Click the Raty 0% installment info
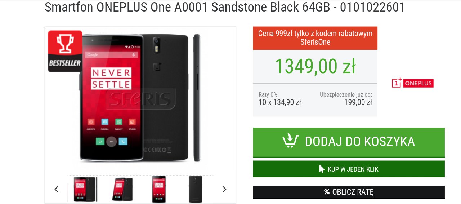 pos(280,99)
